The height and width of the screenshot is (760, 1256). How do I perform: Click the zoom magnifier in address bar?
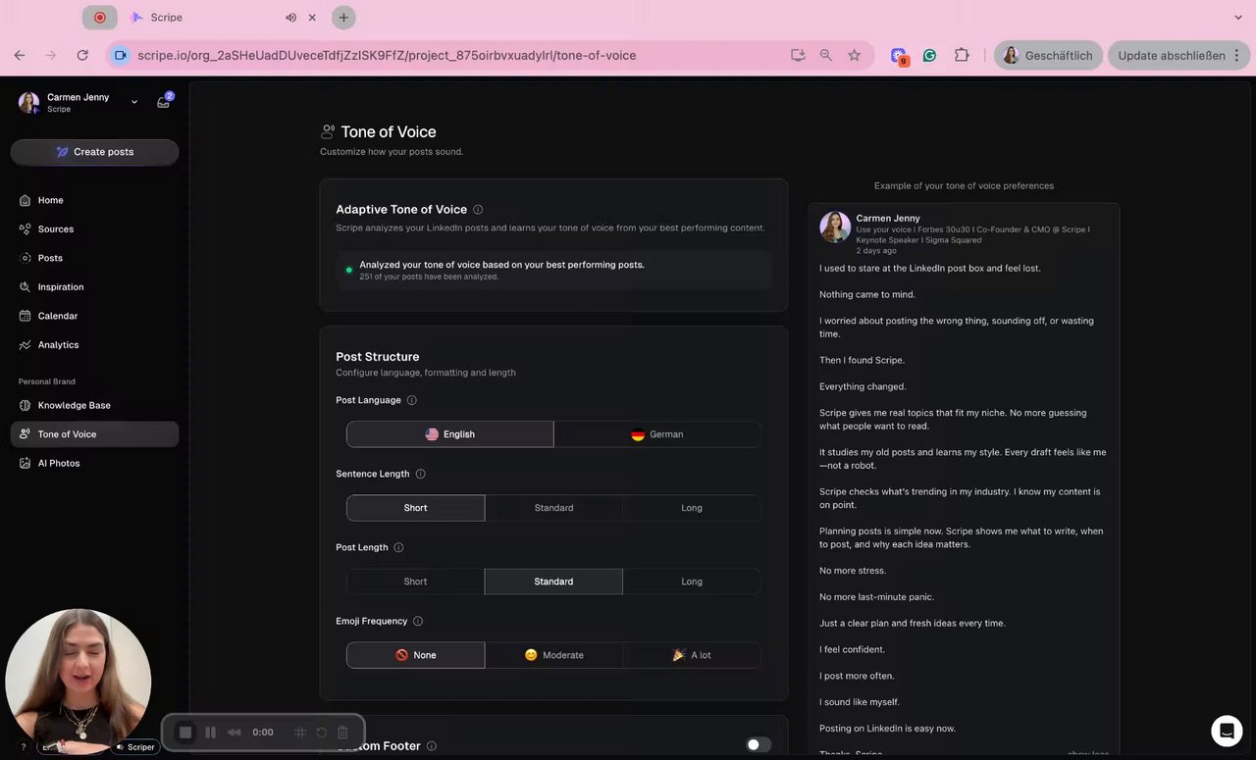[826, 56]
